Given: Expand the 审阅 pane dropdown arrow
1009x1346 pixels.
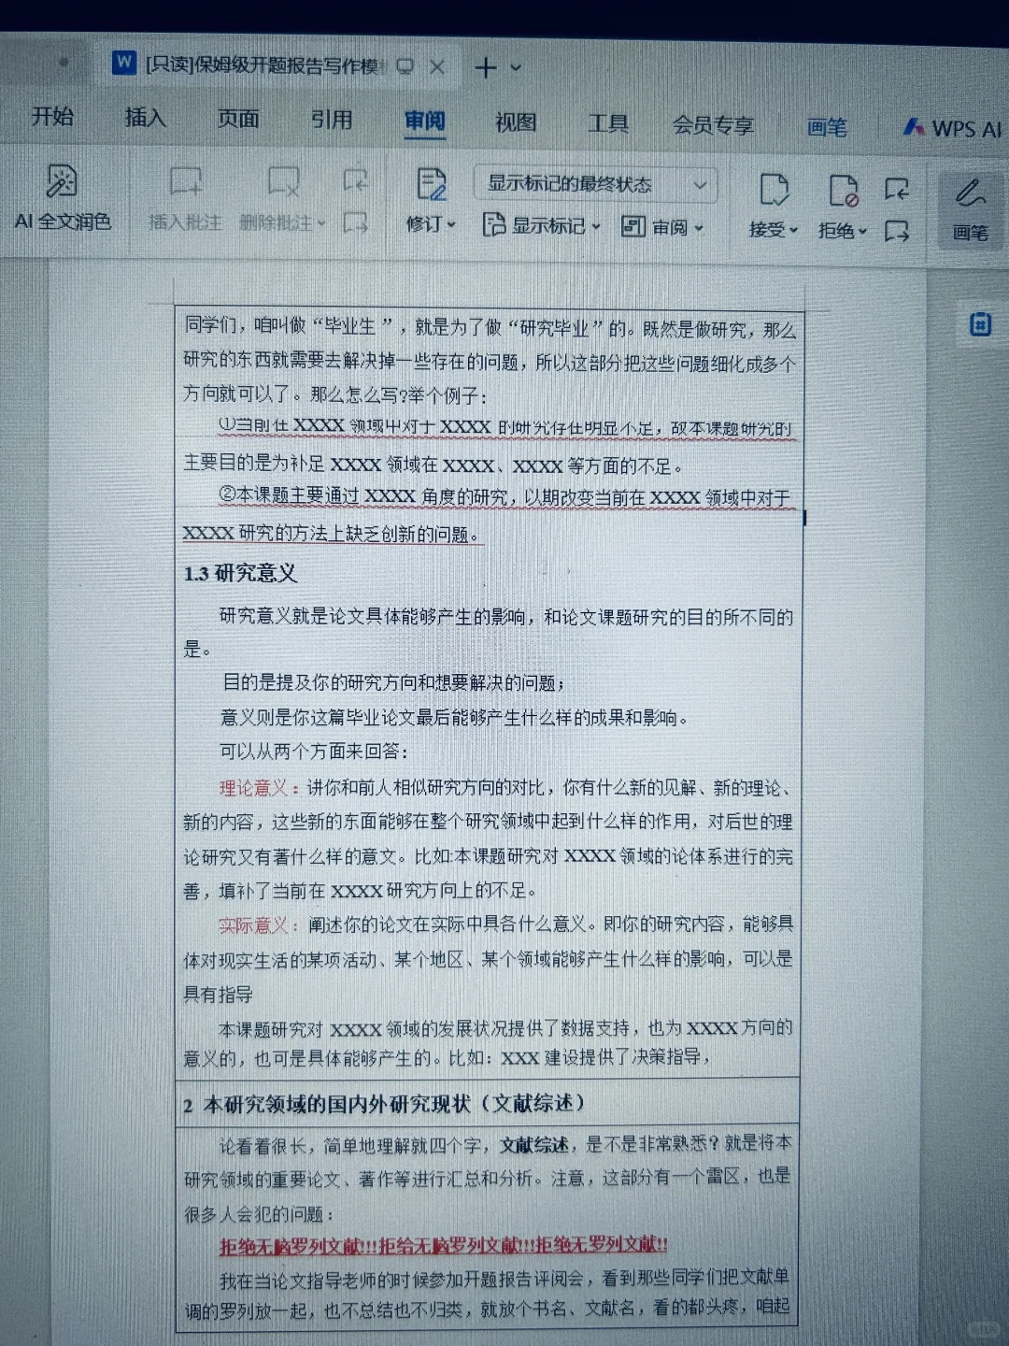Looking at the screenshot, I should coord(698,228).
